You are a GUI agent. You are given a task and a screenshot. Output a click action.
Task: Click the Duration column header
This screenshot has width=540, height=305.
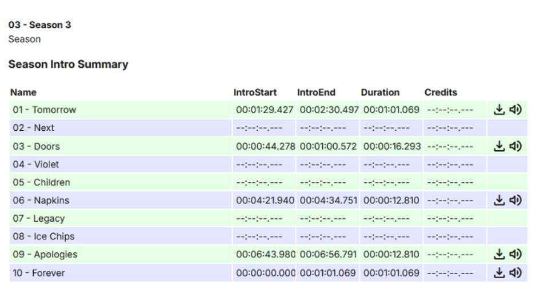[380, 93]
